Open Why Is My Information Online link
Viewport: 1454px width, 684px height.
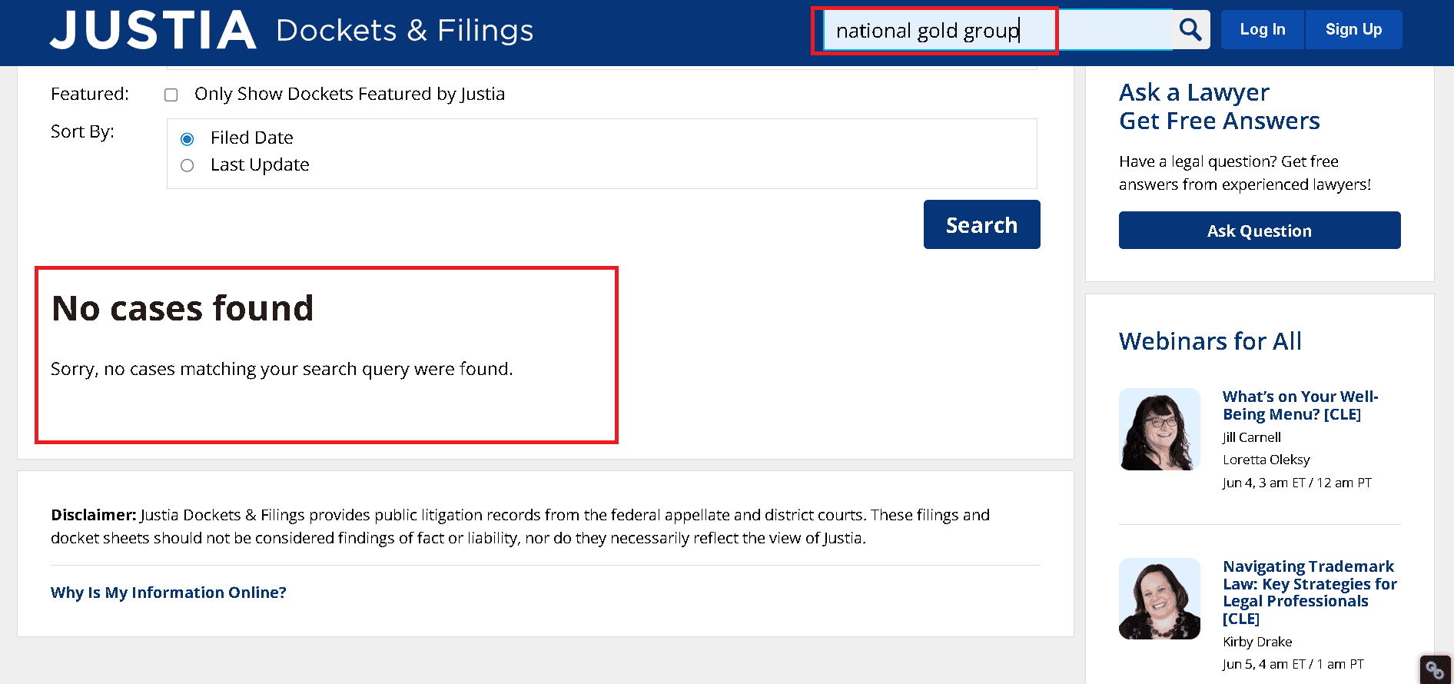[168, 593]
